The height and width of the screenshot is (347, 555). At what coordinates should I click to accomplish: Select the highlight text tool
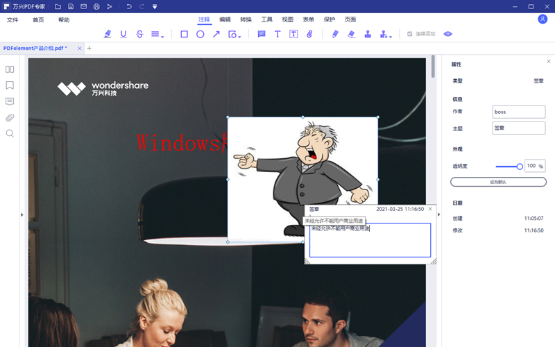point(108,34)
